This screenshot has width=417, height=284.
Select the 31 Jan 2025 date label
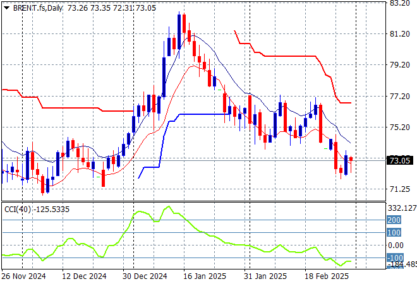pos(265,276)
